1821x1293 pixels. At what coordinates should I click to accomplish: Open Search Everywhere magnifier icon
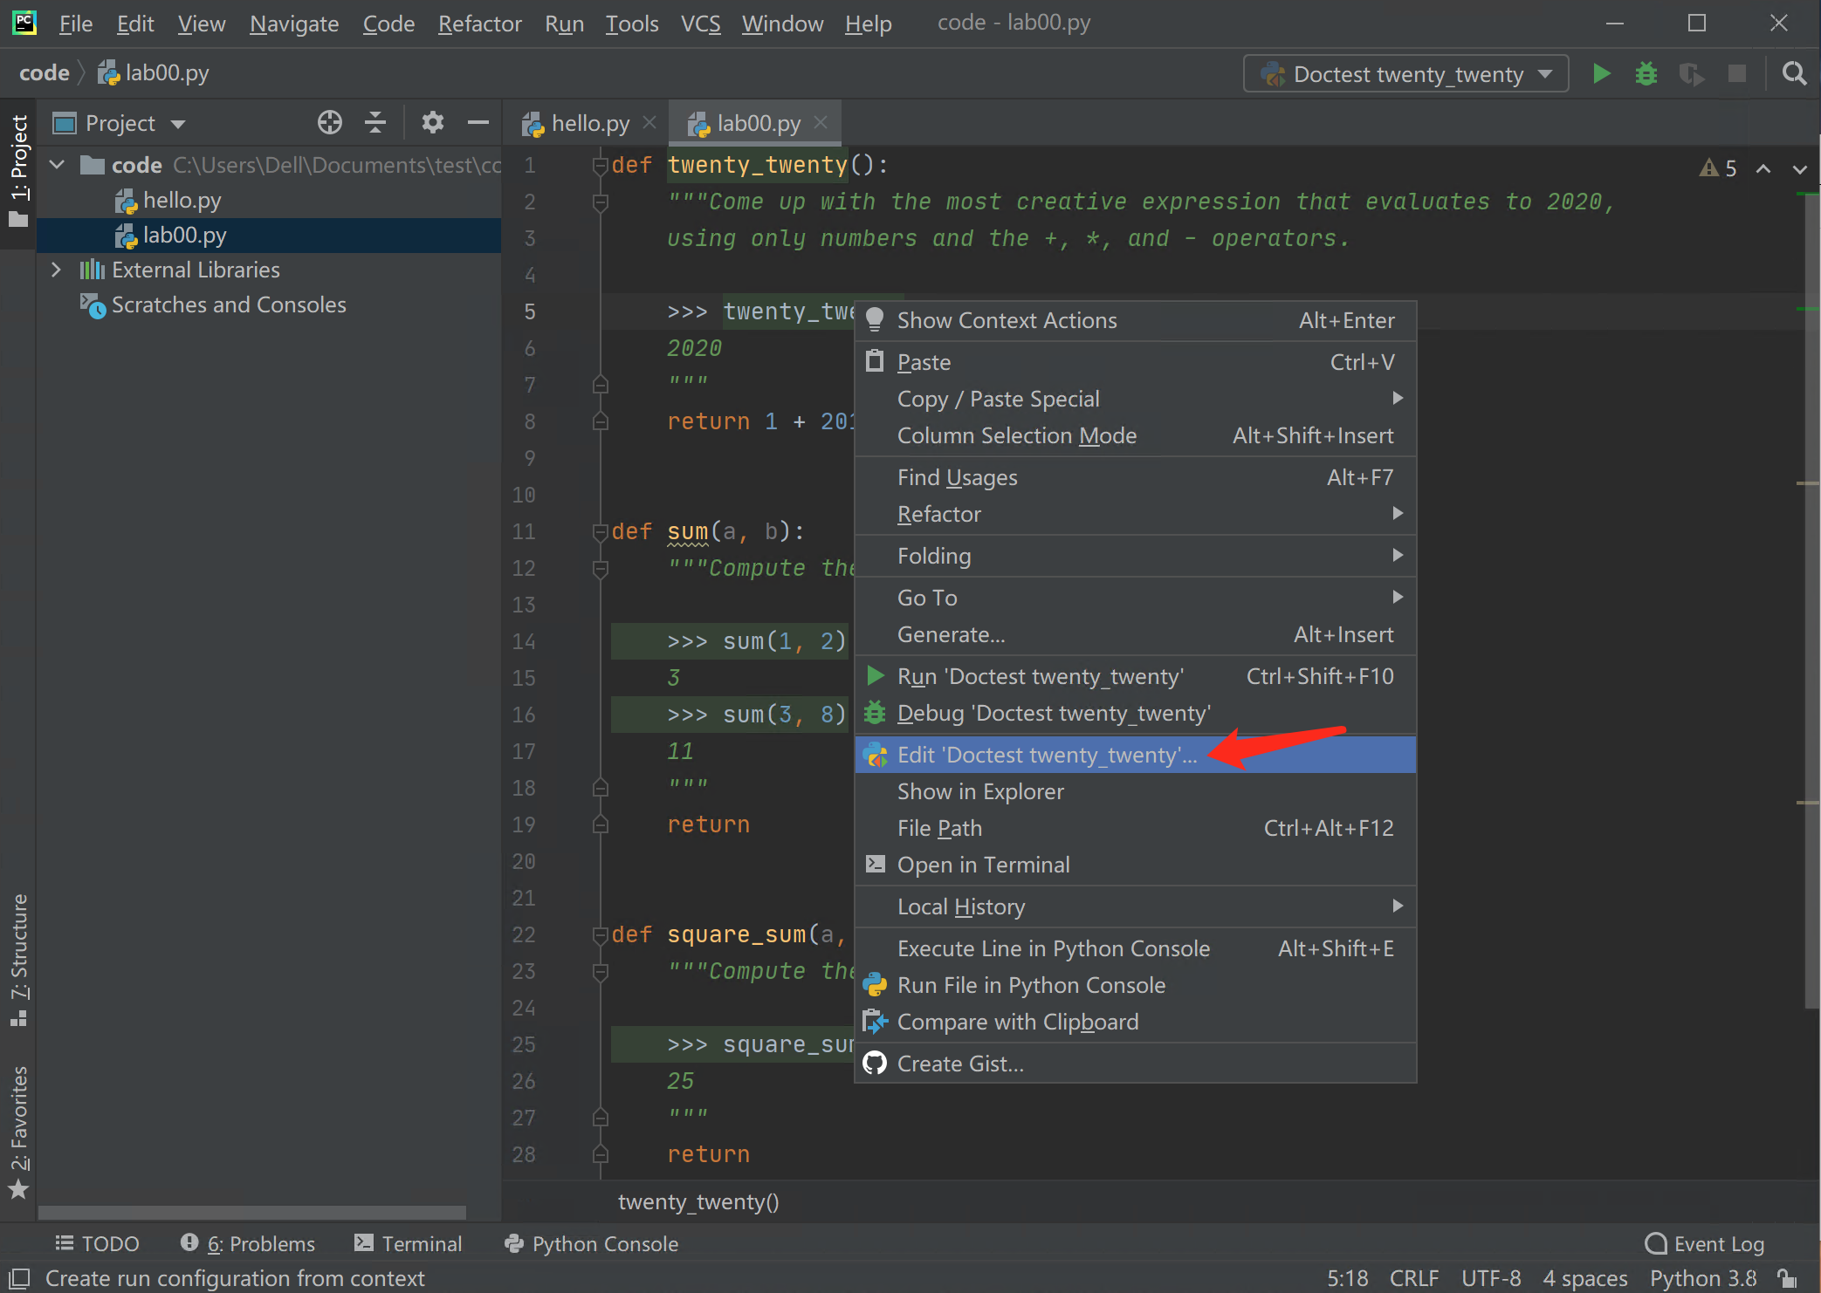point(1794,74)
